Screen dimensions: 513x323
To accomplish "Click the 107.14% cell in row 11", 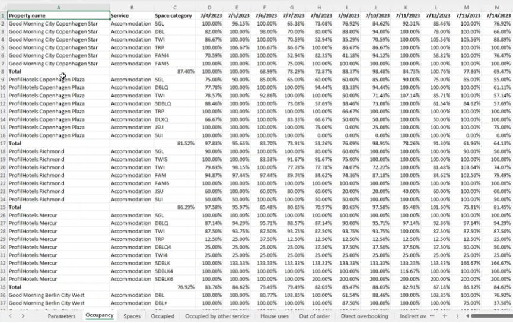I will pos(406,96).
